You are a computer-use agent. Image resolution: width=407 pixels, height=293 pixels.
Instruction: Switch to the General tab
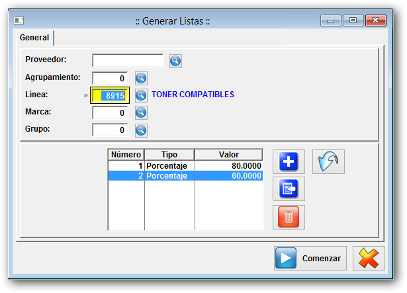coord(34,38)
